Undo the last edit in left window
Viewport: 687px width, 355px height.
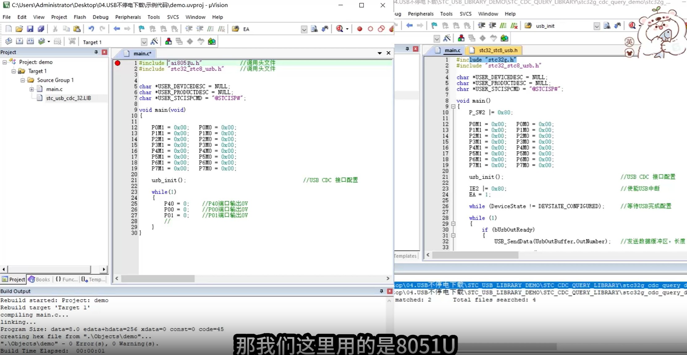(x=91, y=29)
